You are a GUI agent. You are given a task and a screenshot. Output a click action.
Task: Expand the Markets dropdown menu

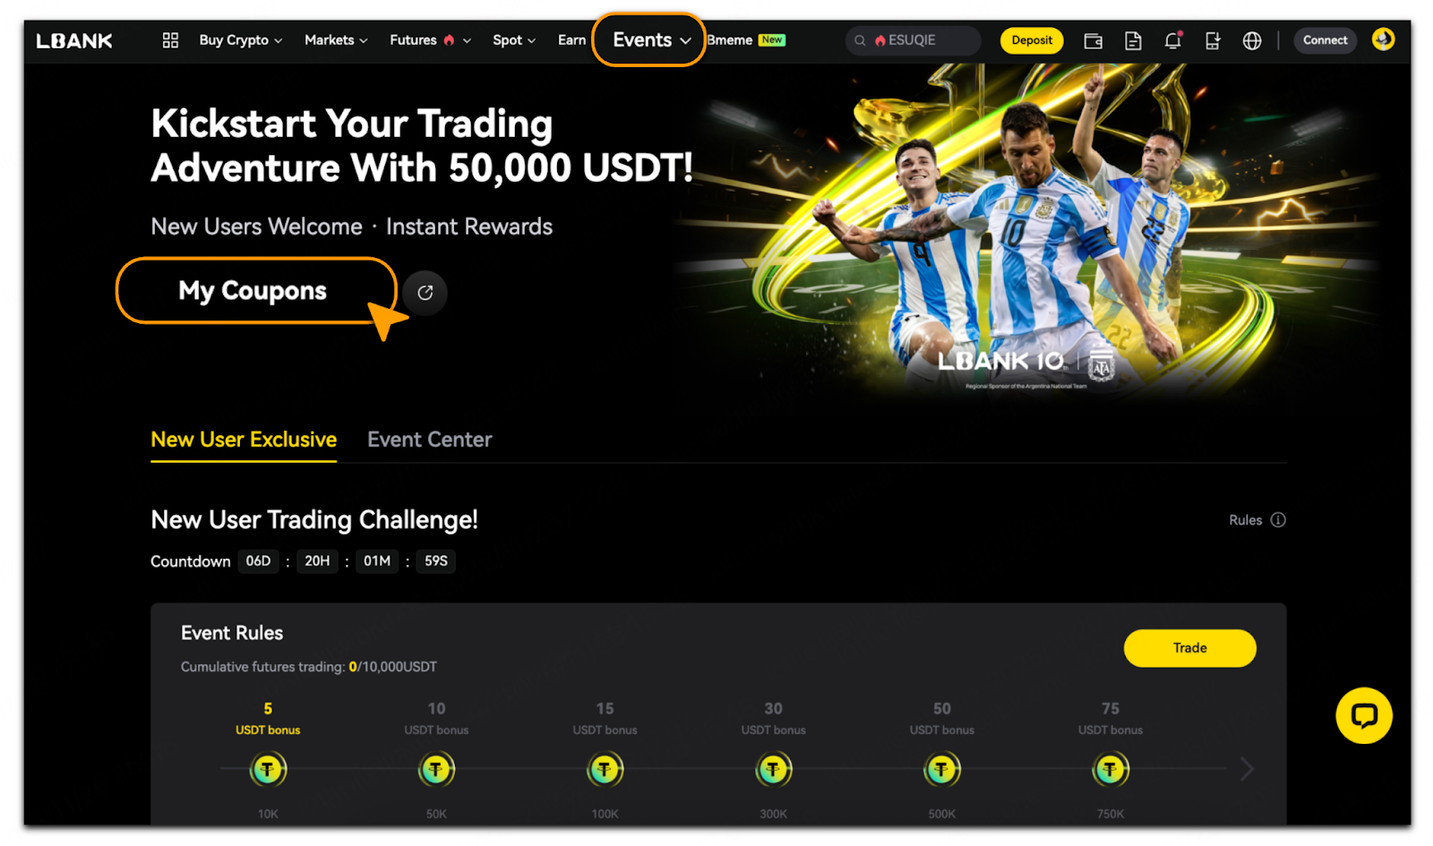[336, 40]
